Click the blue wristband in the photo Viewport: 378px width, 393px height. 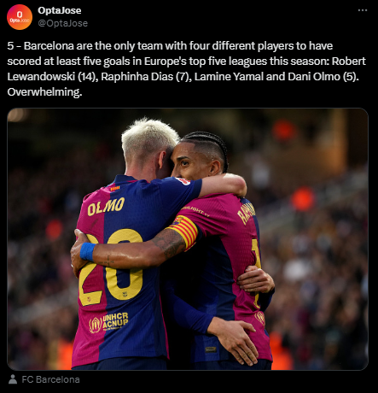(88, 251)
